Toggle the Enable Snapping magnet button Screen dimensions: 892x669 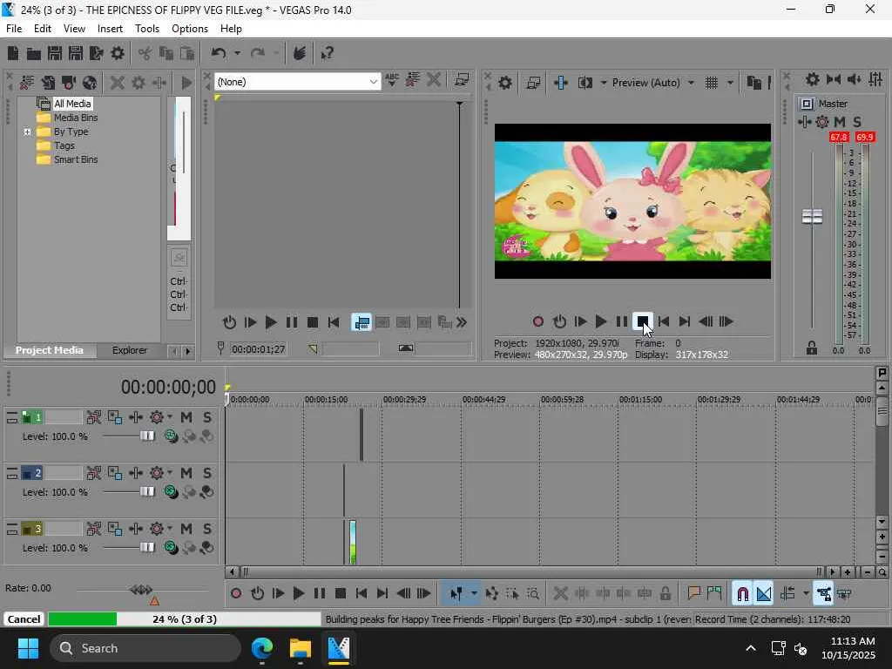(x=742, y=594)
